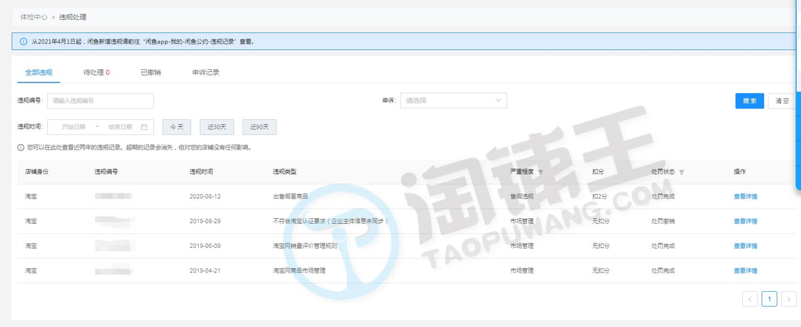
Task: Open 查看详情 for the 2020-08-12 violation
Action: point(746,196)
